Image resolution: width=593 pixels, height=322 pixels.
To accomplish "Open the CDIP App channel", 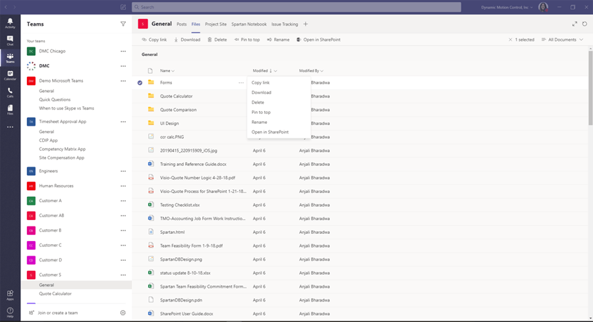I will click(48, 140).
